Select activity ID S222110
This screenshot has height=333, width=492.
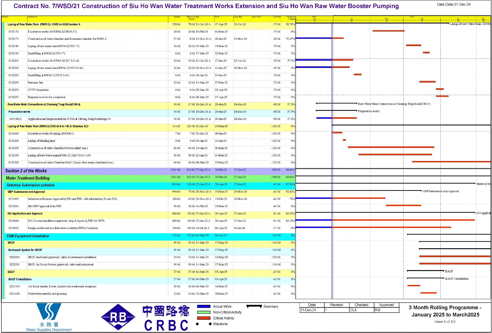(x=14, y=265)
